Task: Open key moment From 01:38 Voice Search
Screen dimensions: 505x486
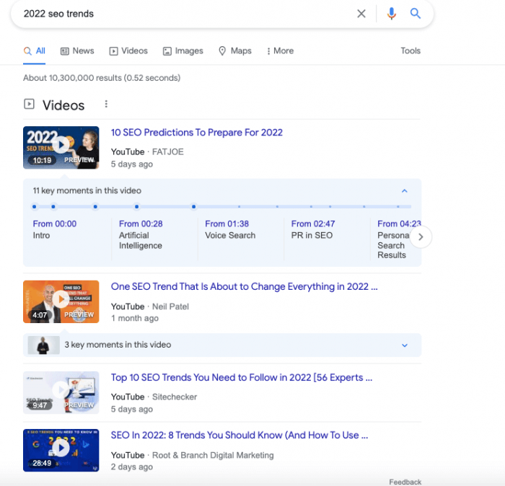Action: tap(230, 229)
